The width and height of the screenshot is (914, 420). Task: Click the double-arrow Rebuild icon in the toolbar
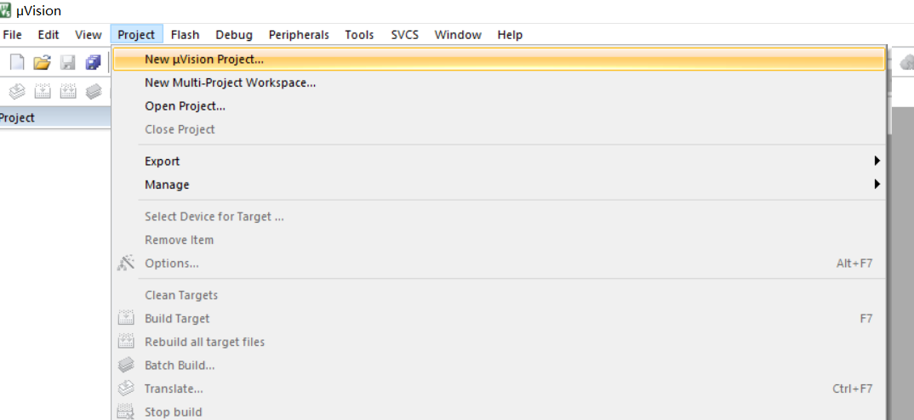pyautogui.click(x=68, y=91)
